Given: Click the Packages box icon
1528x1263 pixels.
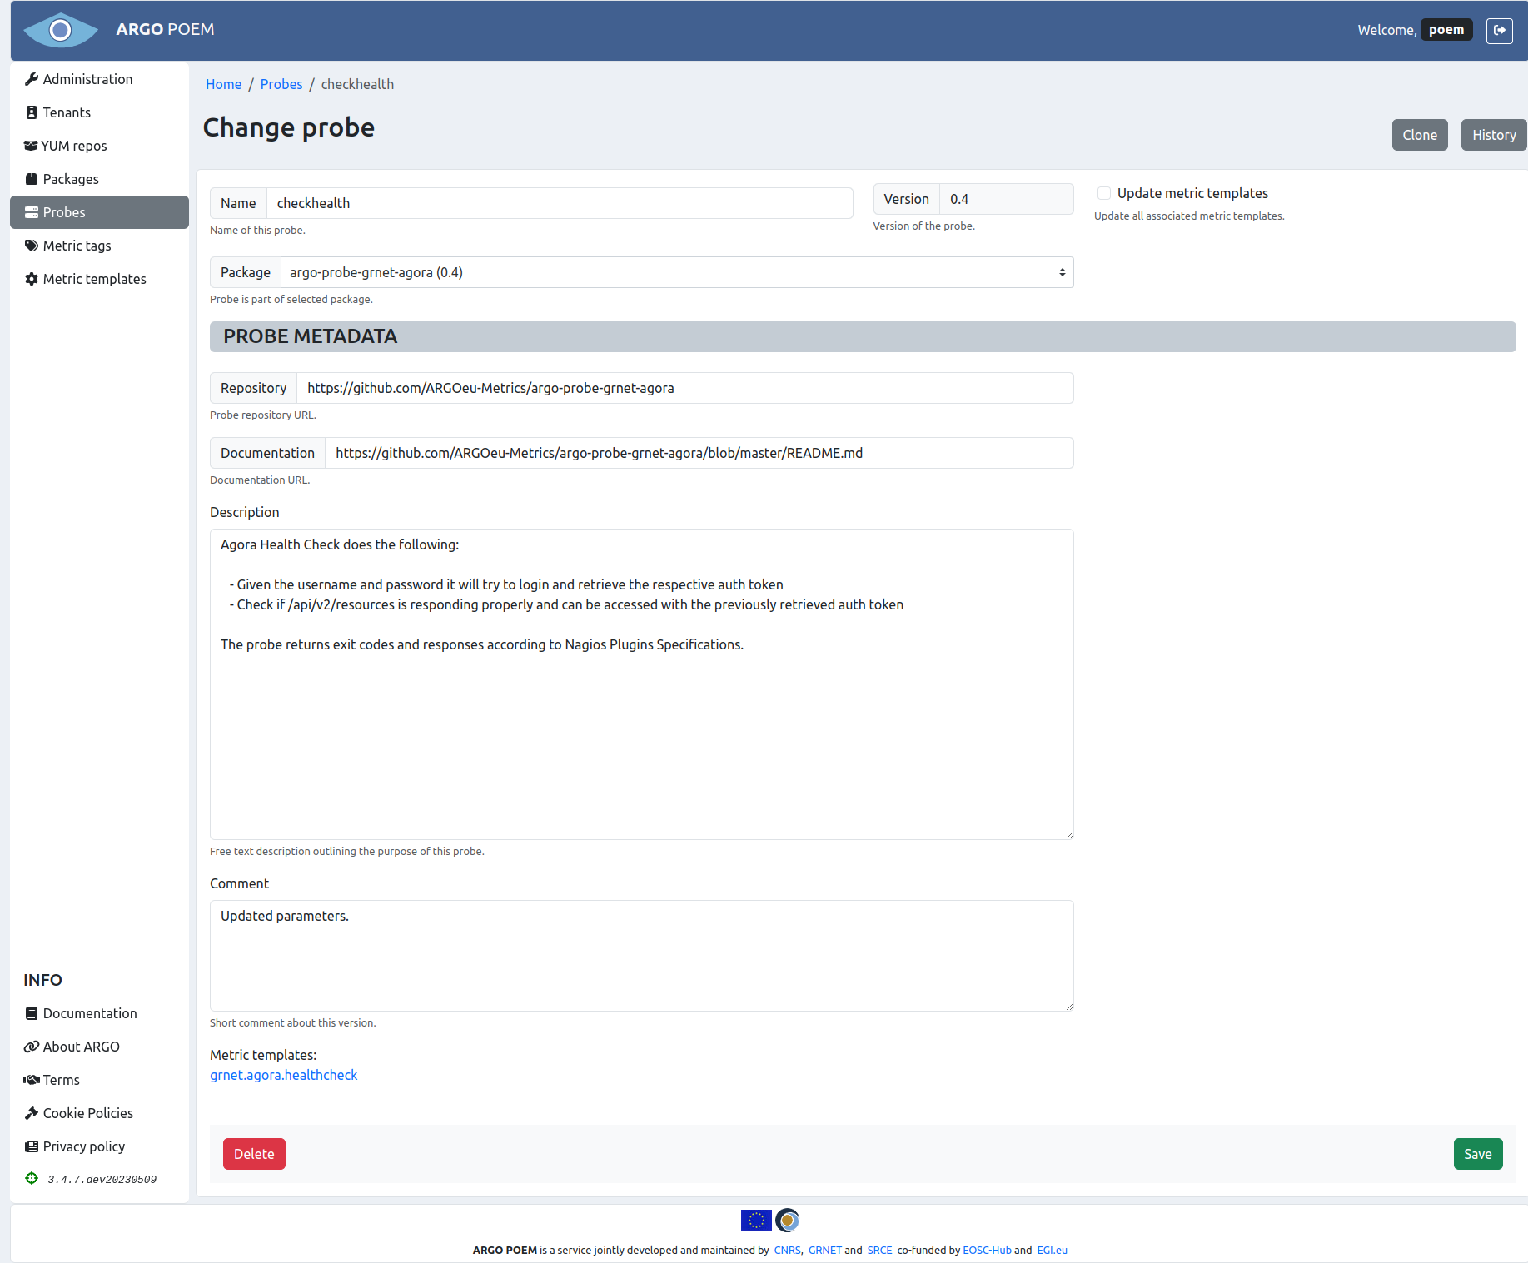Looking at the screenshot, I should click(31, 178).
